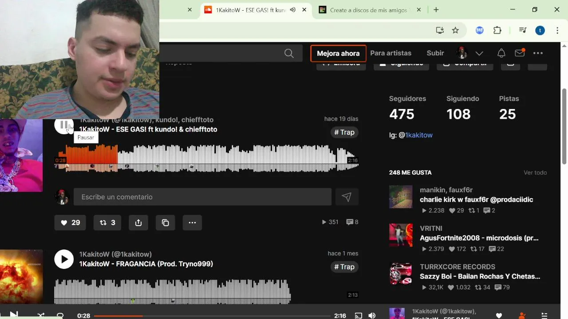Open the messages envelope icon

[x=520, y=53]
